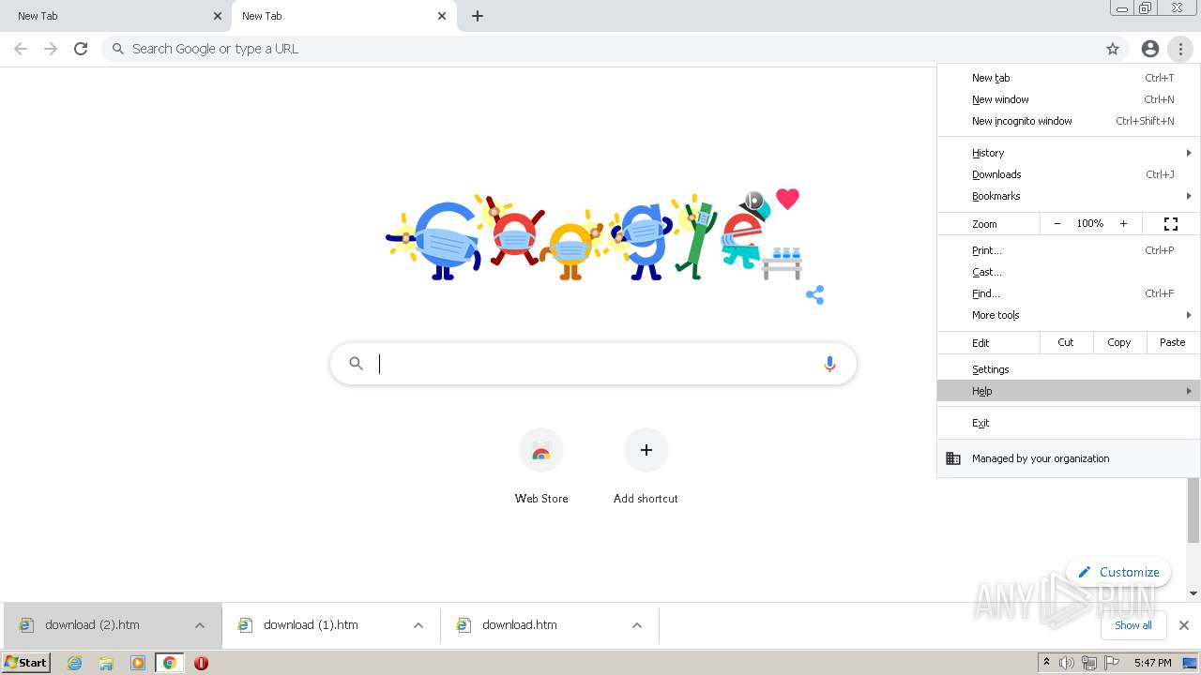Increase zoom with the plus button
The height and width of the screenshot is (675, 1201).
coord(1123,224)
